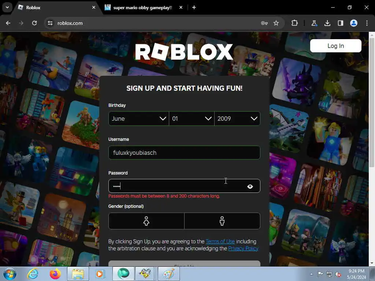Click the Sign Up button
Image resolution: width=375 pixels, height=281 pixels.
(184, 263)
